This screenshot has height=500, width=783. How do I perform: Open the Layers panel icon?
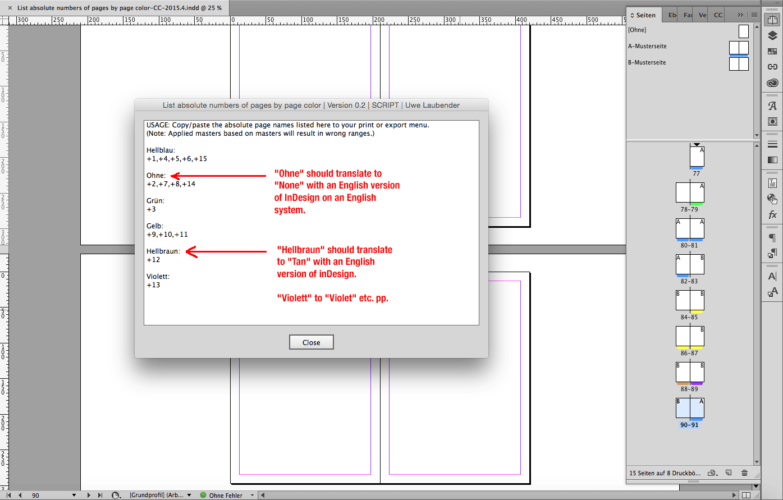pos(772,36)
